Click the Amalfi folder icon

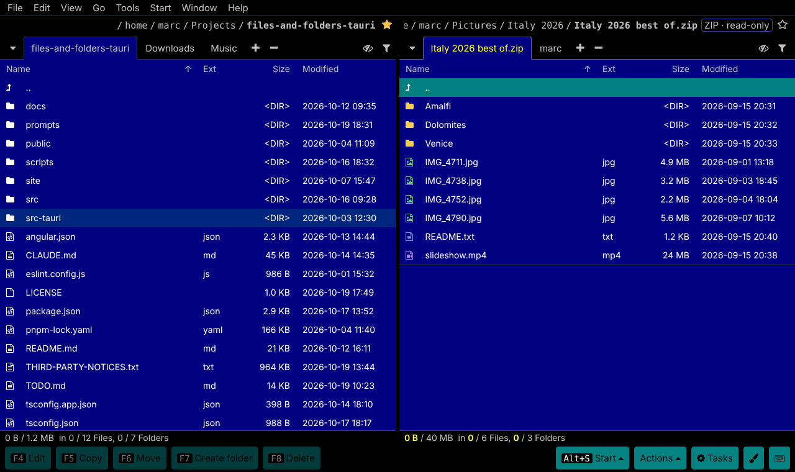(x=409, y=106)
